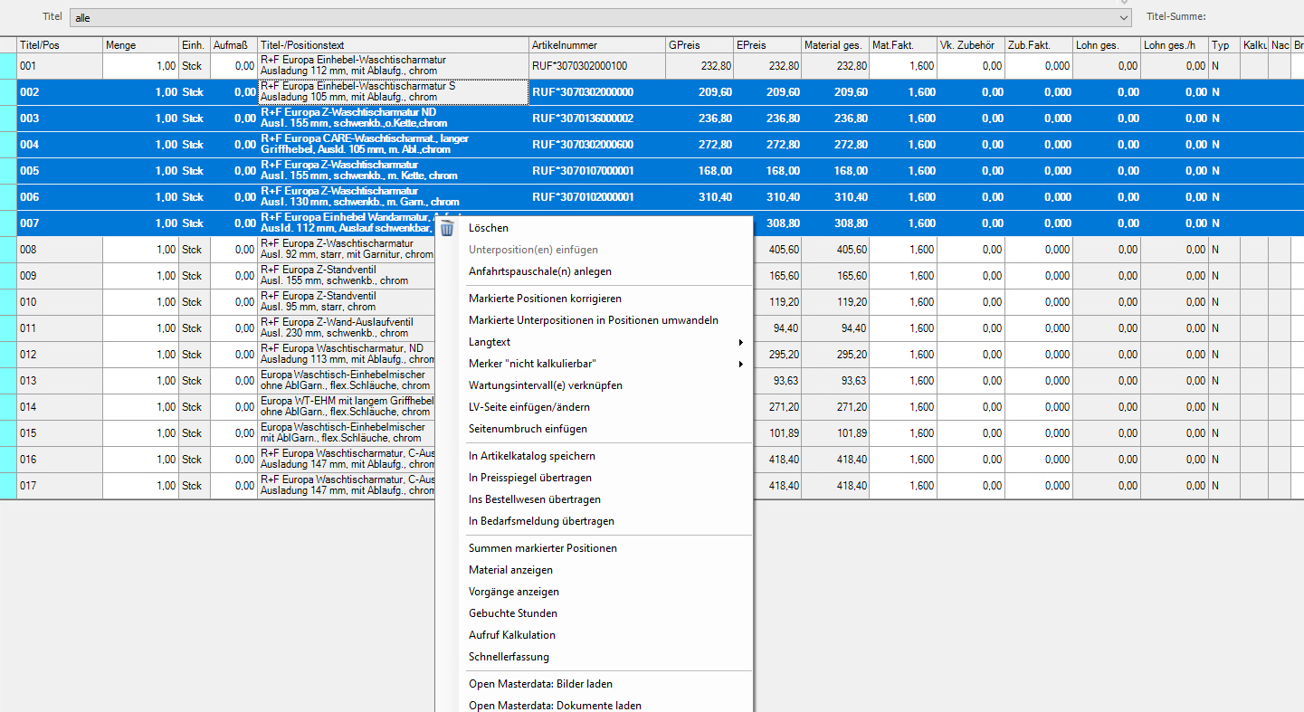The width and height of the screenshot is (1304, 712).
Task: Click the Vk. Zubehör column header
Action: click(x=971, y=45)
